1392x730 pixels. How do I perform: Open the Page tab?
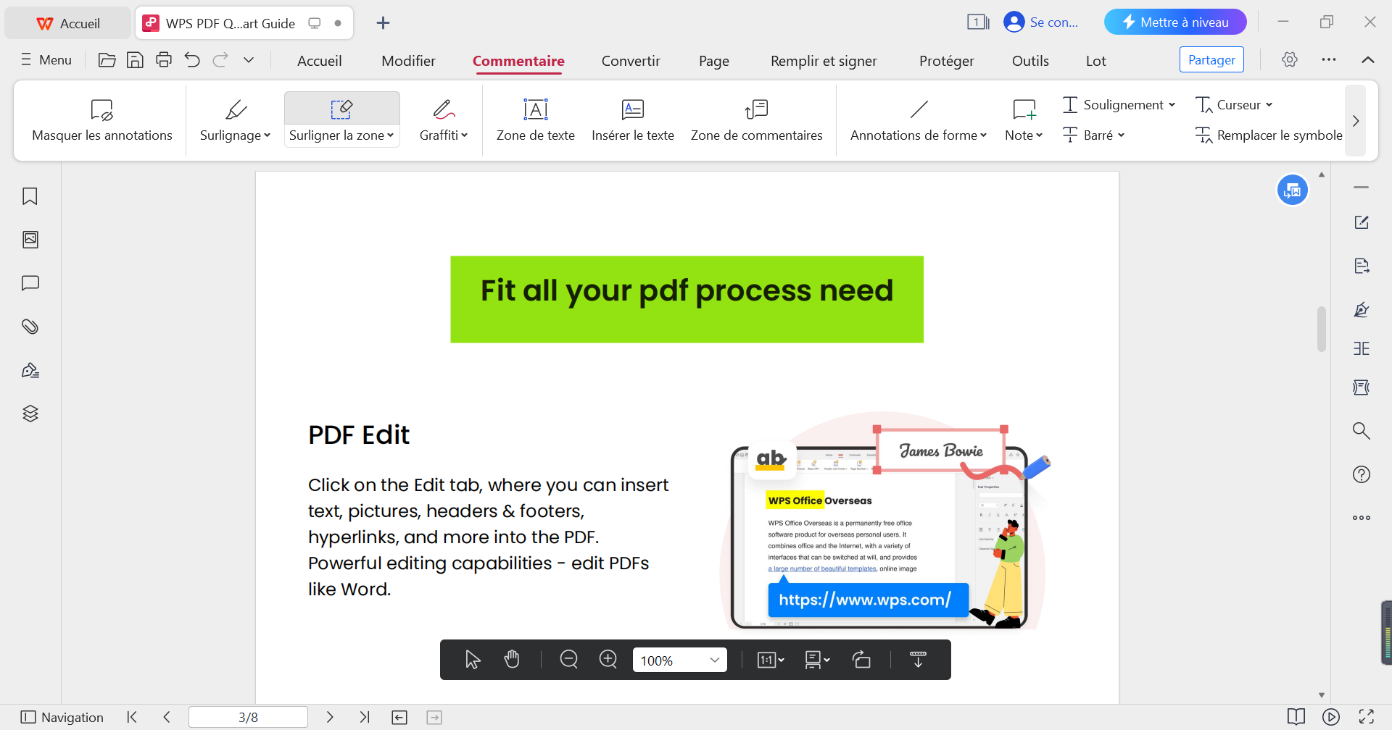(714, 61)
